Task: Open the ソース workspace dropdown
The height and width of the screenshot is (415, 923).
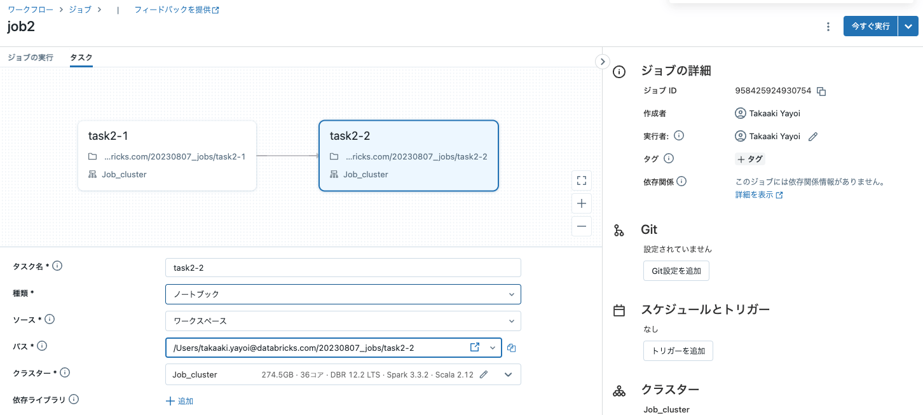Action: (343, 321)
